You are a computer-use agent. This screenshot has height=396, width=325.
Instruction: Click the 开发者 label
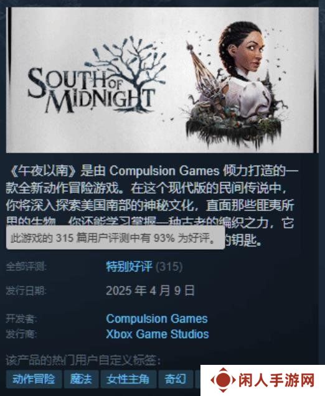click(x=21, y=319)
